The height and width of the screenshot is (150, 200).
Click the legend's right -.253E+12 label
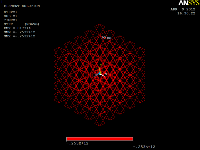coord(144,147)
